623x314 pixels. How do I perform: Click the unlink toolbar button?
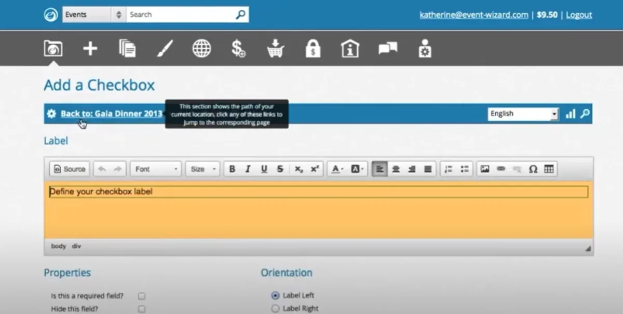[x=517, y=169]
